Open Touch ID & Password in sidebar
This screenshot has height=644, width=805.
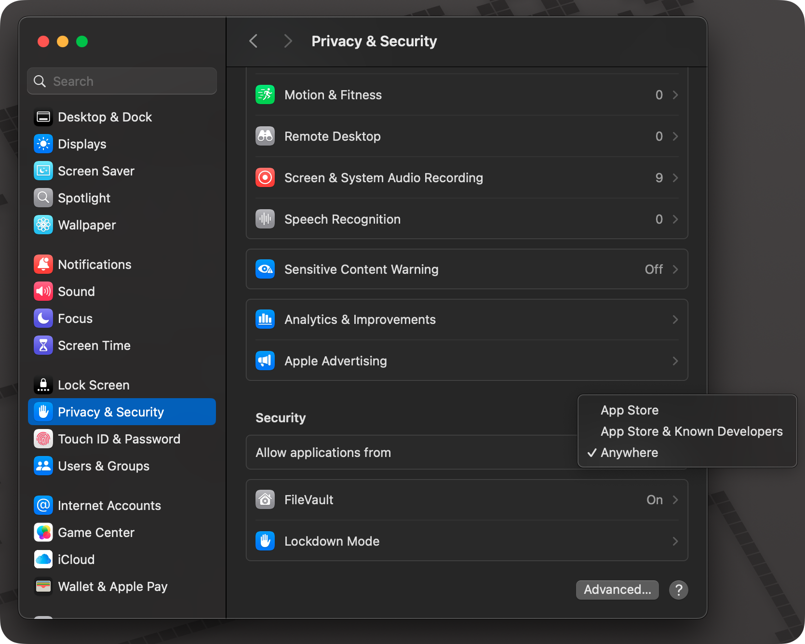[x=119, y=439]
